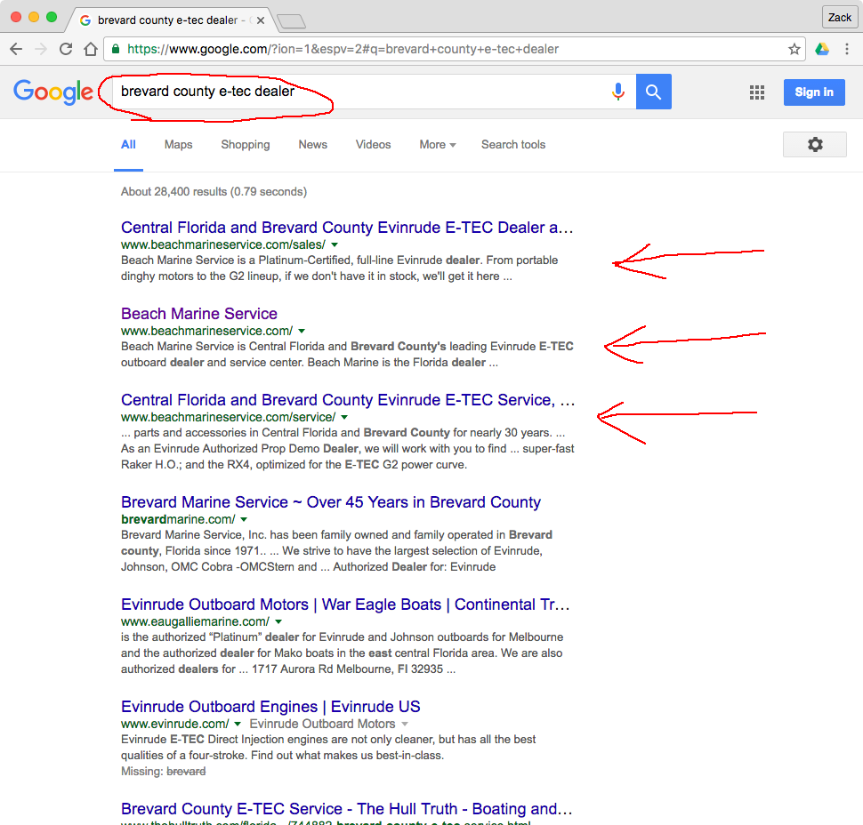The image size is (863, 825).
Task: Click the Sign in button
Action: [x=814, y=92]
